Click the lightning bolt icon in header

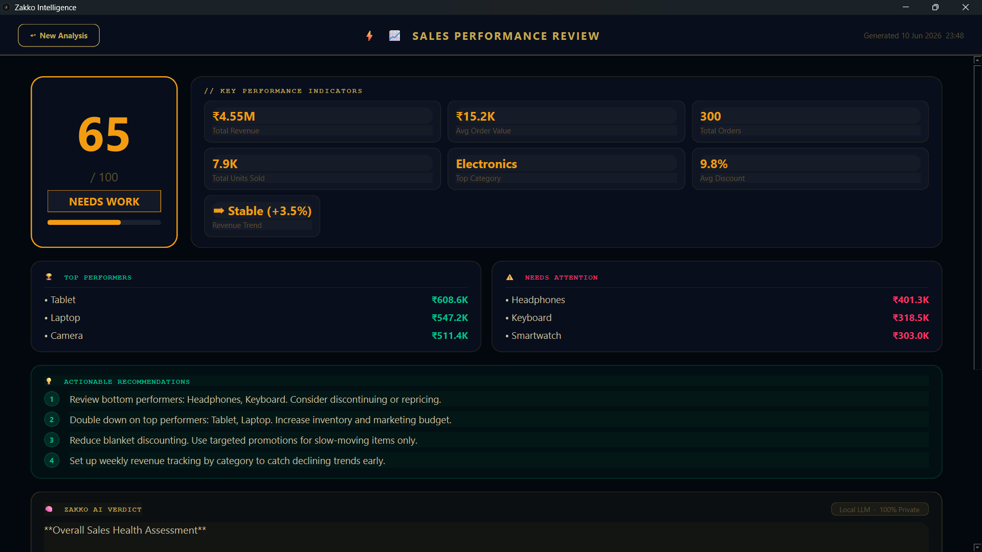coord(369,36)
